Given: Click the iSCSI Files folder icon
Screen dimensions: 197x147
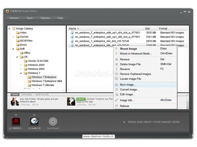Looking at the screenshot, I should [18, 41].
